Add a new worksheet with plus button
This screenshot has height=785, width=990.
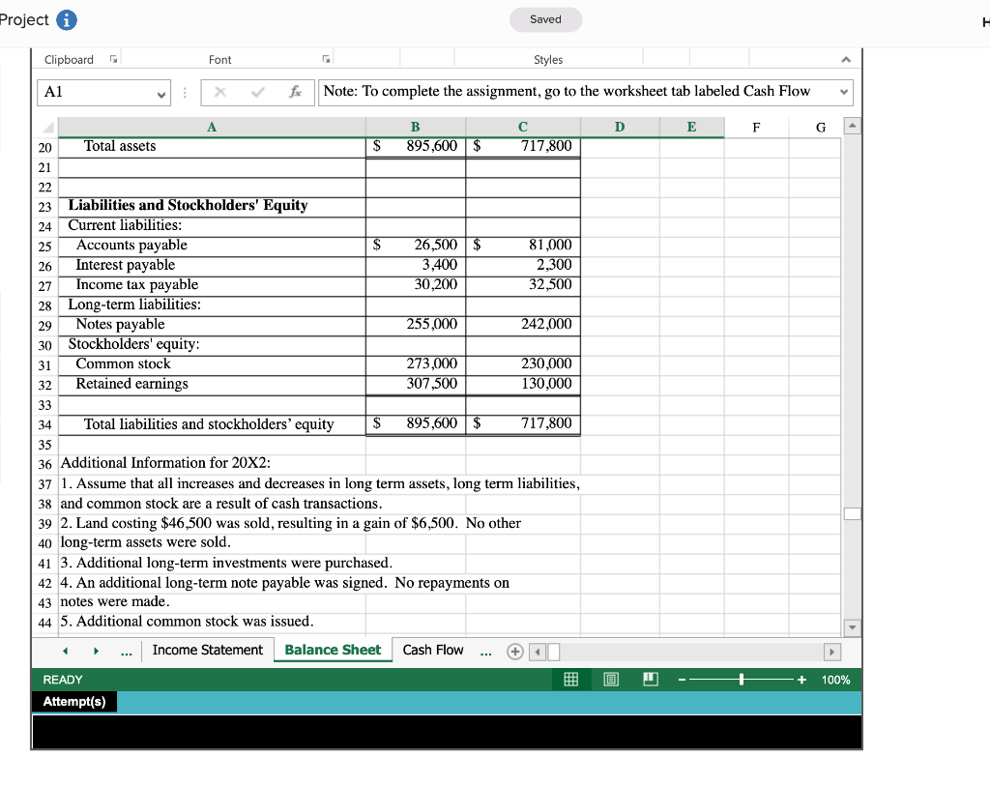(x=513, y=651)
